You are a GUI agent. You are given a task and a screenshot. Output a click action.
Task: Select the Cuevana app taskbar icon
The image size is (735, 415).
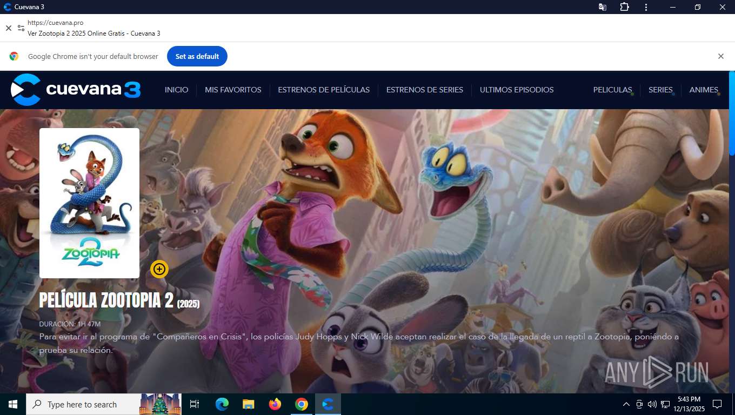click(328, 404)
